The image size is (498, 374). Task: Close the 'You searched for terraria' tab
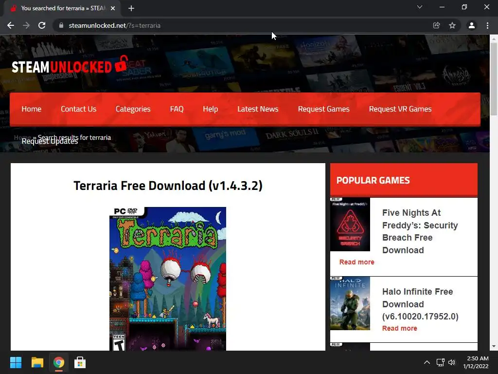coord(113,8)
